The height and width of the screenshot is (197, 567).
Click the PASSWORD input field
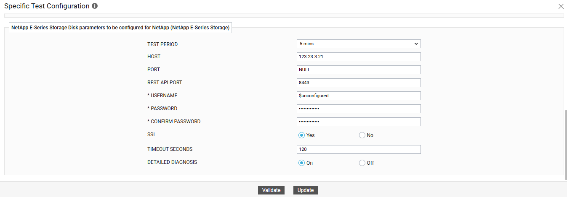tap(359, 109)
